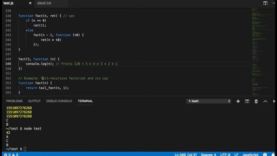This screenshot has height=156, width=277.
Task: Click the warning count icon in status bar
Action: (x=13, y=155)
